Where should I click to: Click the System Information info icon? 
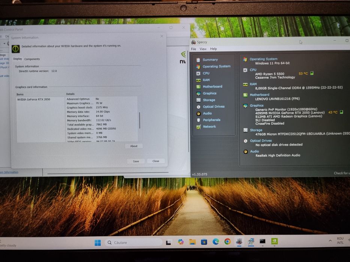[16, 49]
